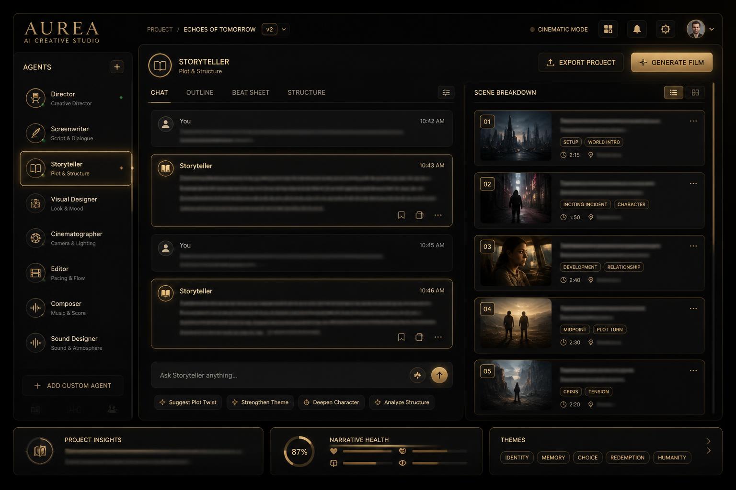Open scene 02 more options menu
736x490 pixels.
[x=693, y=184]
